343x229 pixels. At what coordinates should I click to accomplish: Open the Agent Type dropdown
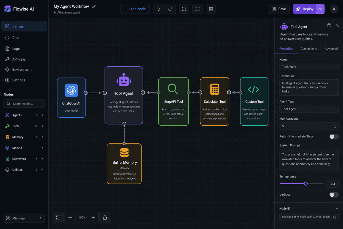click(309, 109)
